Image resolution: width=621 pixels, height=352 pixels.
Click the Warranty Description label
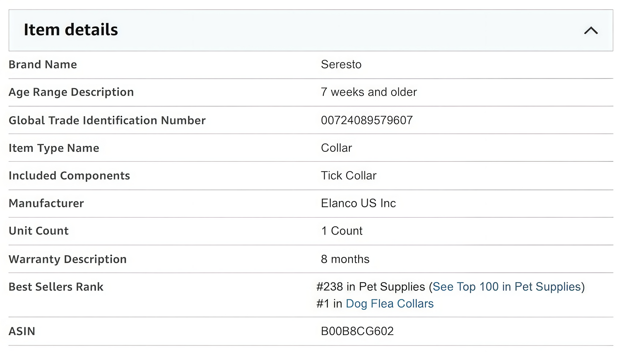67,259
